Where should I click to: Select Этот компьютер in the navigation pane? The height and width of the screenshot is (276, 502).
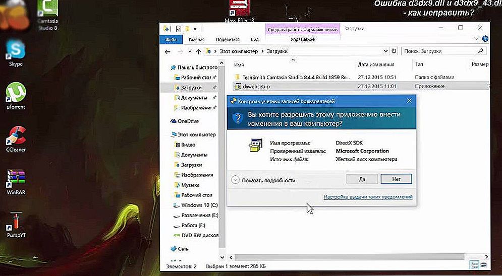pyautogui.click(x=193, y=135)
